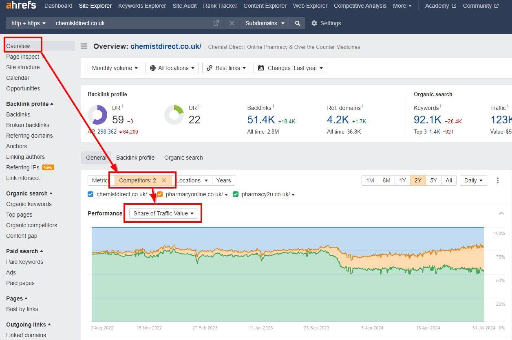Select the General tab
The width and height of the screenshot is (512, 340).
(96, 158)
